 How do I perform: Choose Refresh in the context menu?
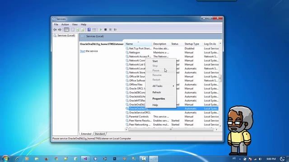coord(161,92)
